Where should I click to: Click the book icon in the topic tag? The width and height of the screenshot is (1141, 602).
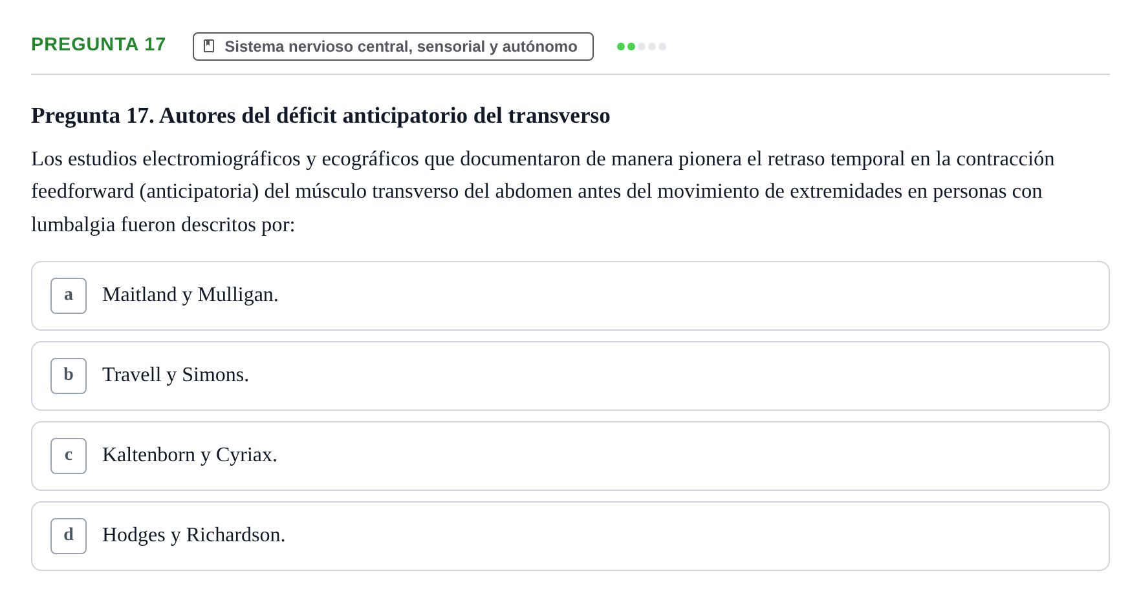click(209, 46)
